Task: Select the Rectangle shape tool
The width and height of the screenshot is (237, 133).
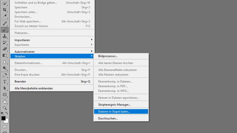Action: [x=5, y=95]
